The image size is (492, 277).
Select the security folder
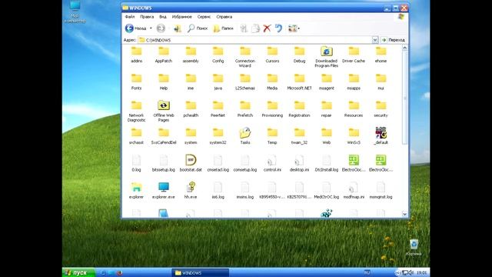coord(381,109)
